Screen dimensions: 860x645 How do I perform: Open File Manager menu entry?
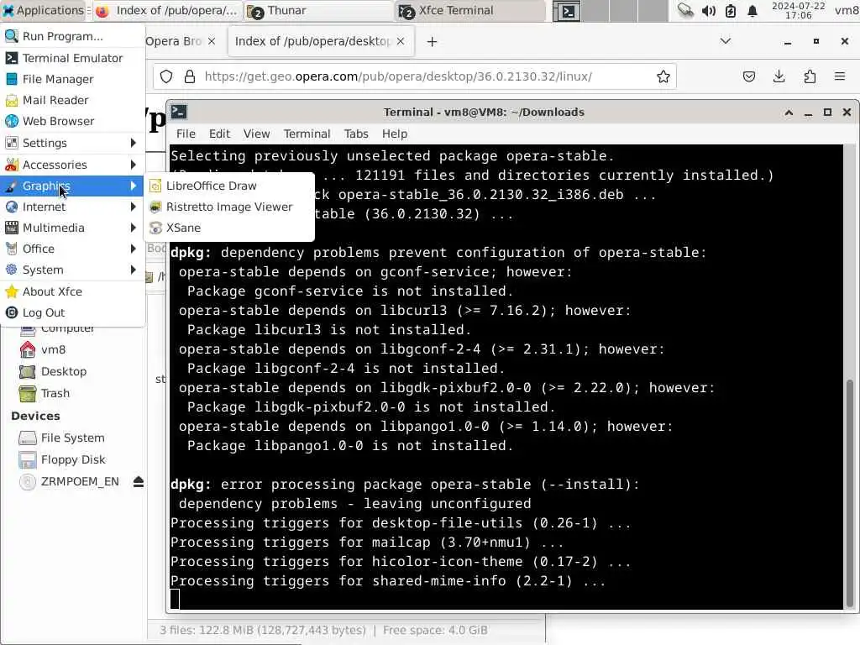72,79
